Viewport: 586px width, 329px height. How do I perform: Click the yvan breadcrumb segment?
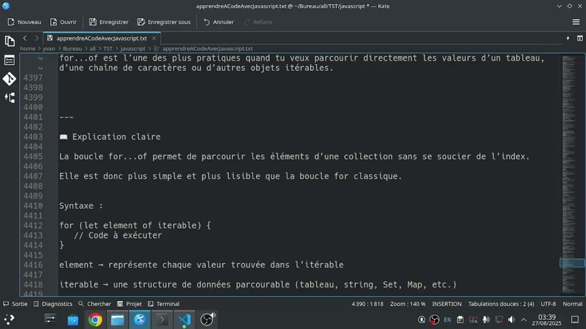tap(49, 48)
